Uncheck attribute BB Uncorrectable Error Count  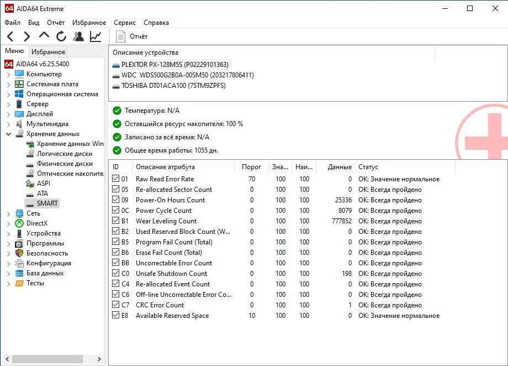(x=115, y=263)
